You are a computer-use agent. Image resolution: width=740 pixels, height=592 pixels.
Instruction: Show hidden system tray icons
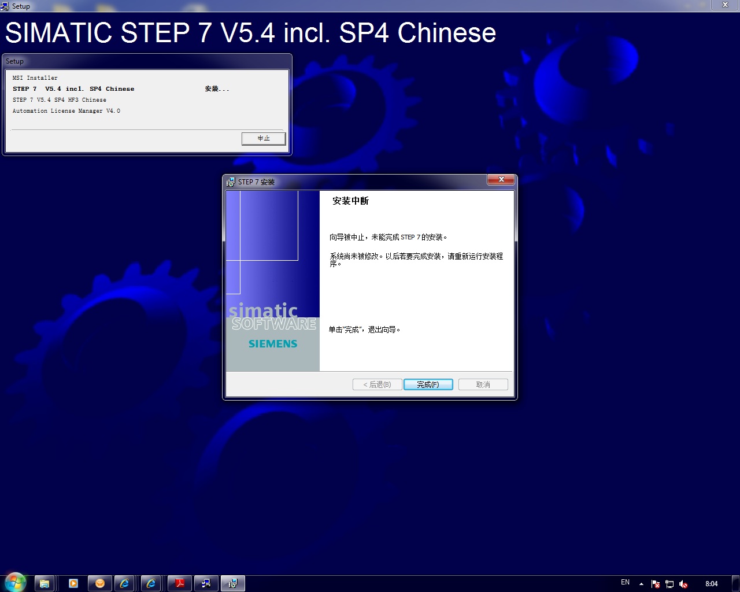click(641, 584)
